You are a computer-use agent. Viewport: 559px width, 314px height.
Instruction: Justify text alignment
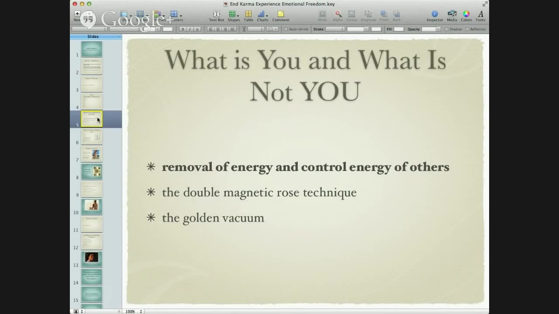click(x=232, y=29)
